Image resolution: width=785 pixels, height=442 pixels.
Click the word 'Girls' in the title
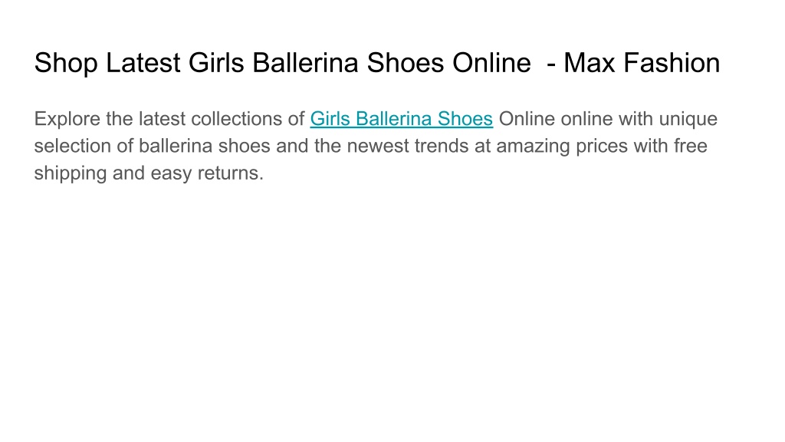[x=216, y=63]
